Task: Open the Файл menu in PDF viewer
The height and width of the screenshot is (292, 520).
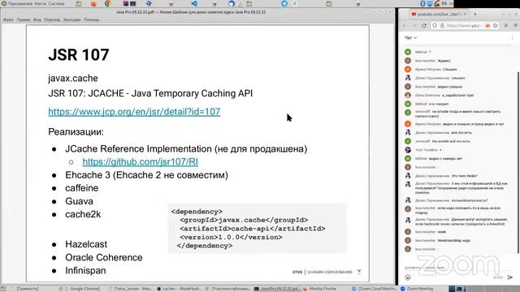Action: point(9,19)
